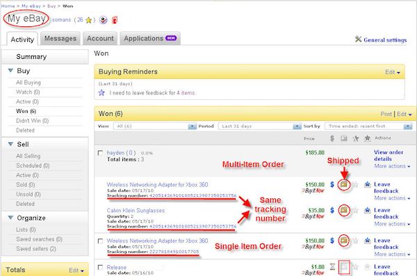Switch to the Activity tab
This screenshot has height=276, width=417.
click(22, 40)
